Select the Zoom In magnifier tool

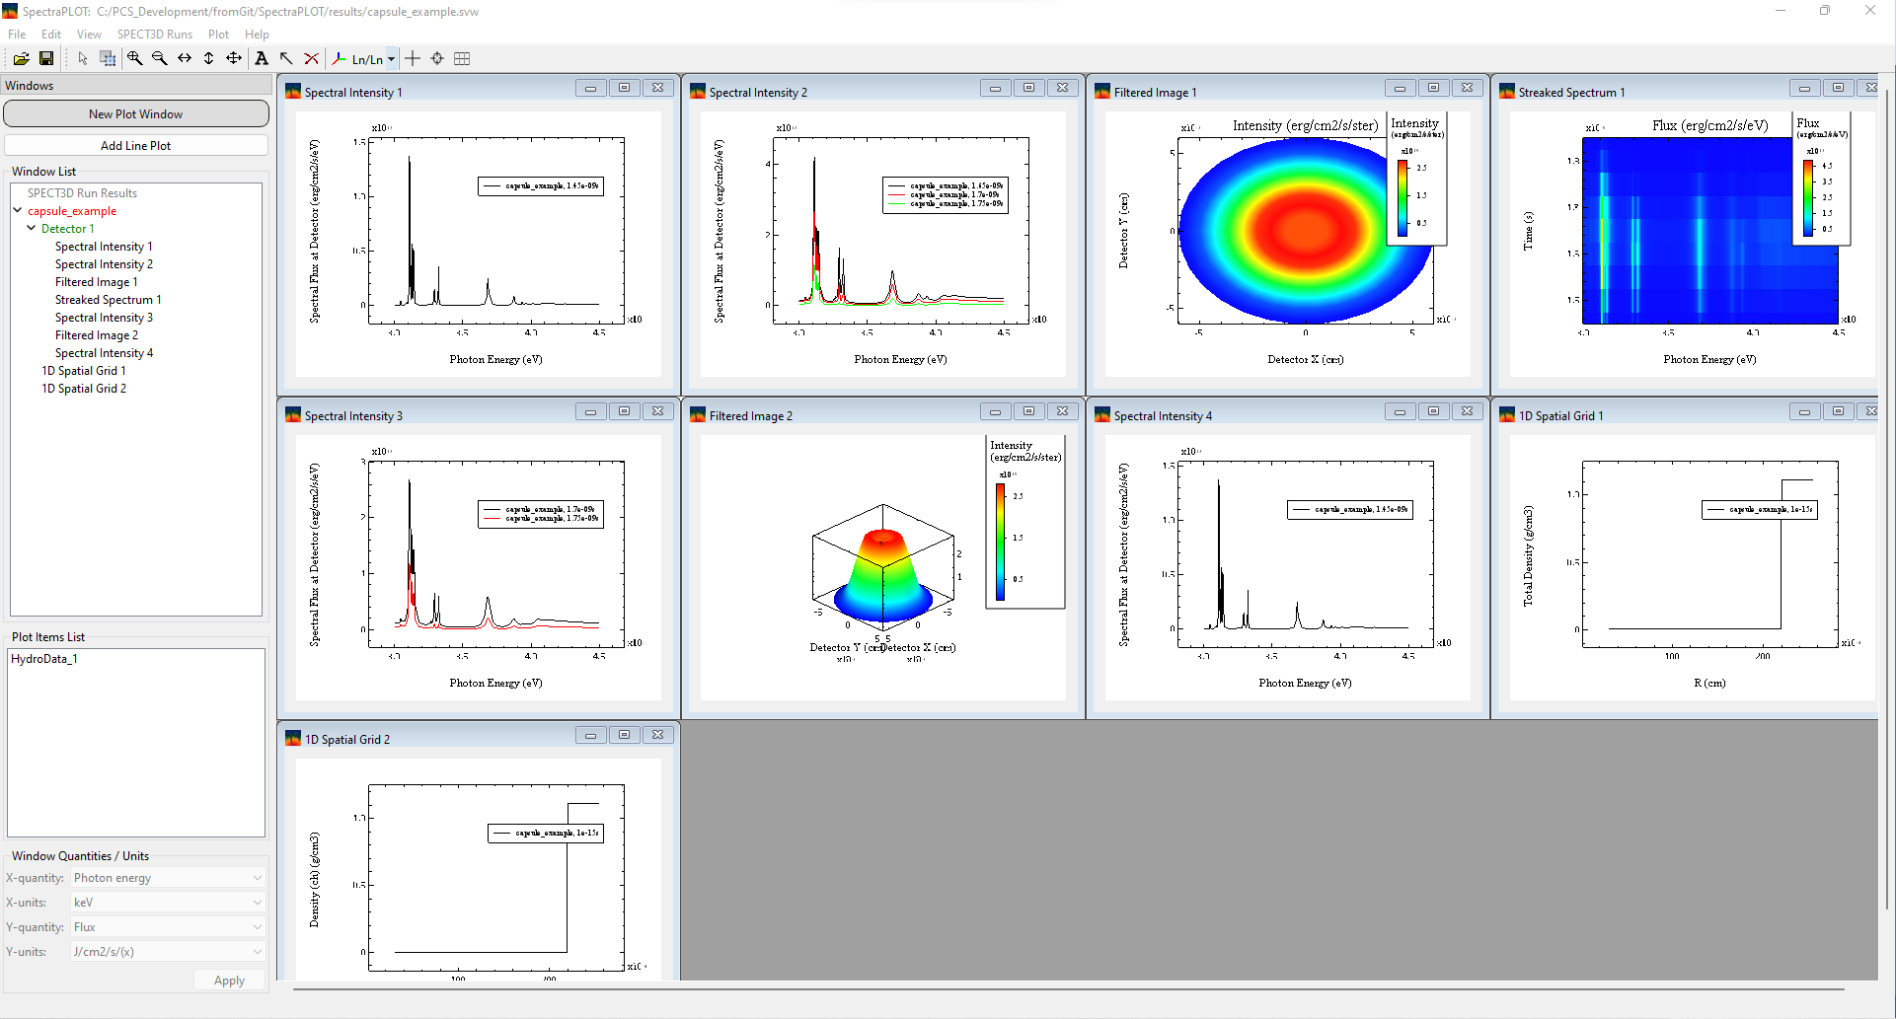click(x=134, y=59)
